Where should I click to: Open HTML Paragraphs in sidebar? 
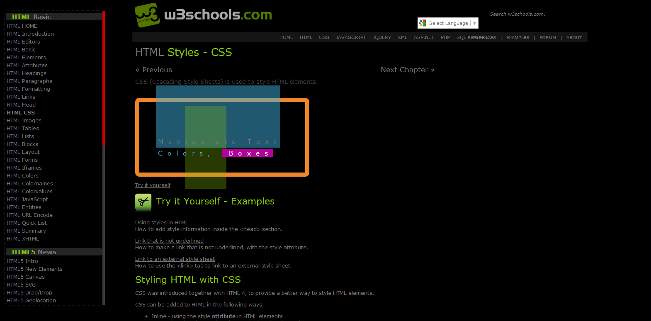(x=29, y=81)
